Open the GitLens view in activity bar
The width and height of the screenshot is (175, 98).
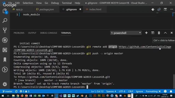click(5, 70)
